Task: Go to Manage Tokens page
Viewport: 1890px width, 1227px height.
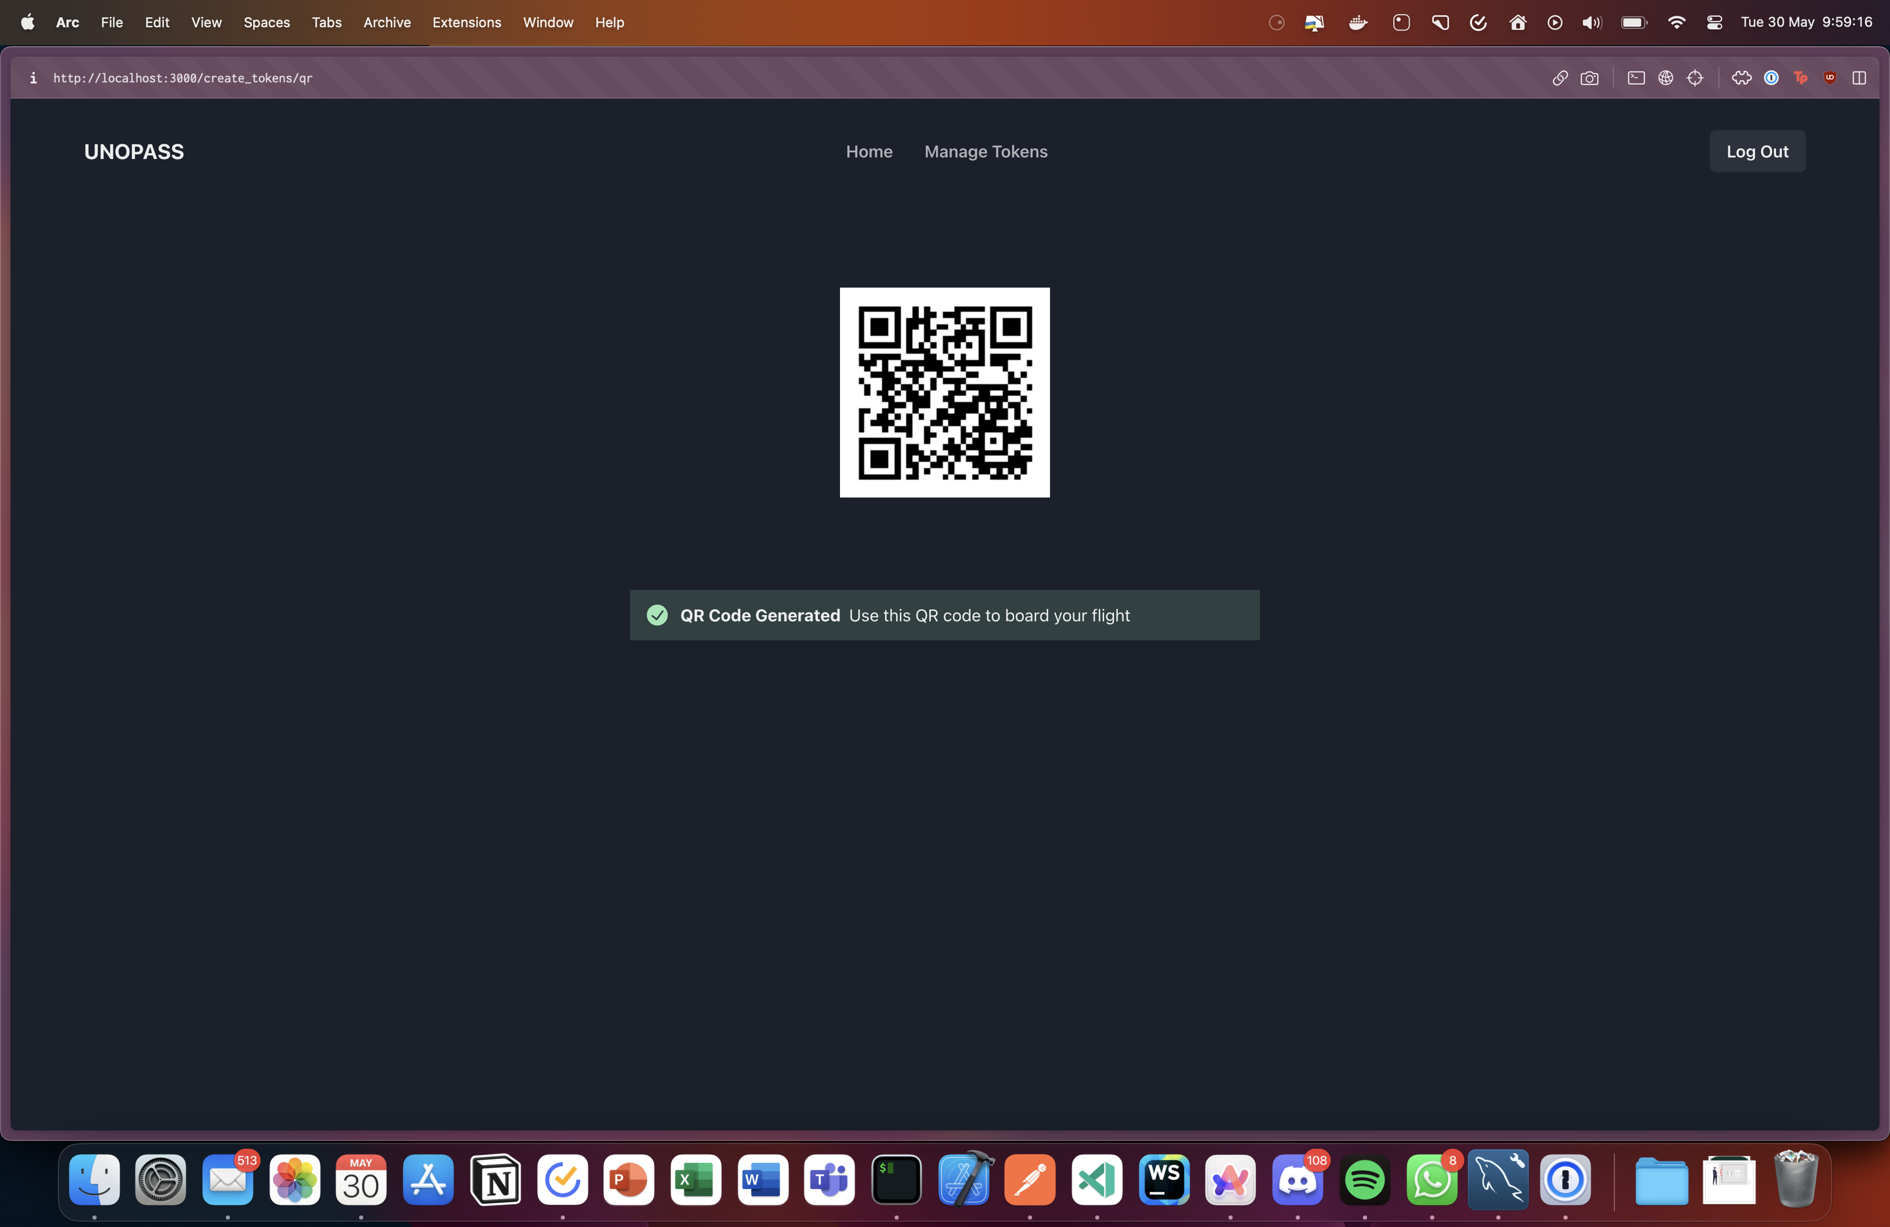Action: (x=985, y=152)
